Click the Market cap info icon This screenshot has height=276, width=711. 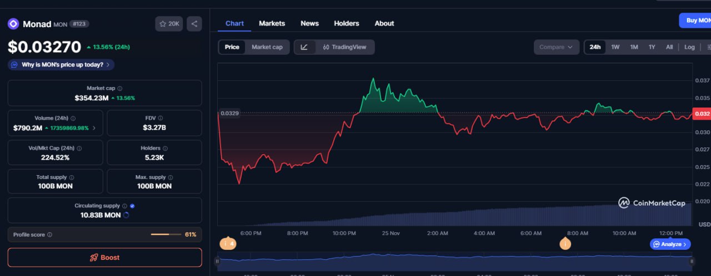pyautogui.click(x=120, y=89)
